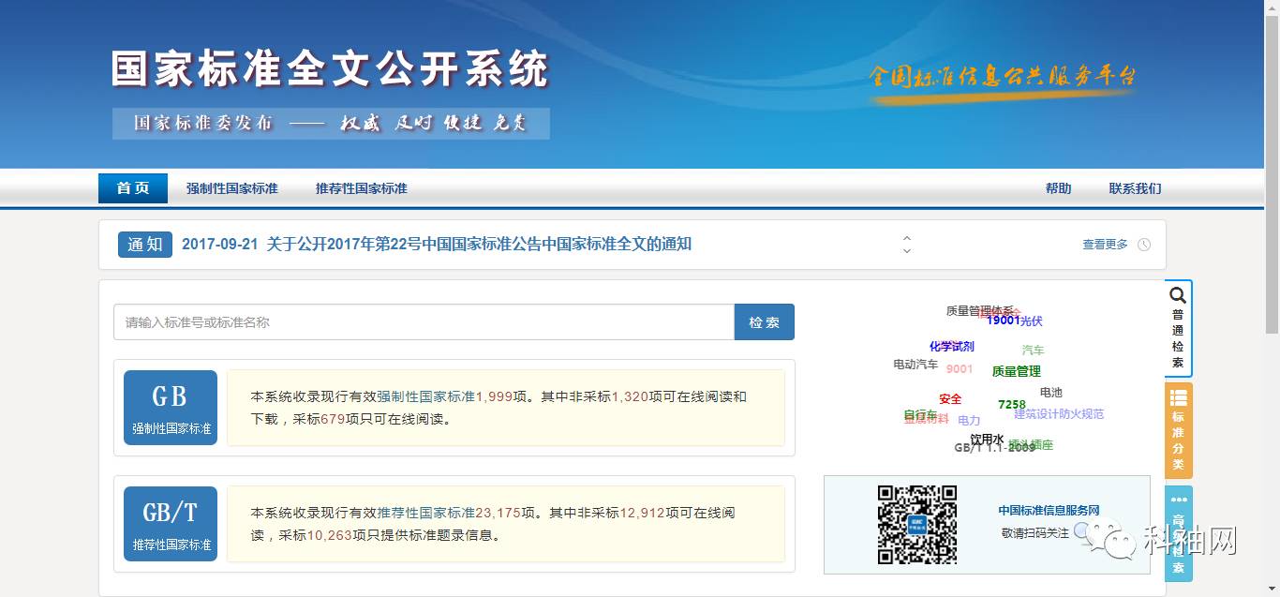
Task: Click the 质量管理 keyword in tag cloud
Action: pos(1016,371)
